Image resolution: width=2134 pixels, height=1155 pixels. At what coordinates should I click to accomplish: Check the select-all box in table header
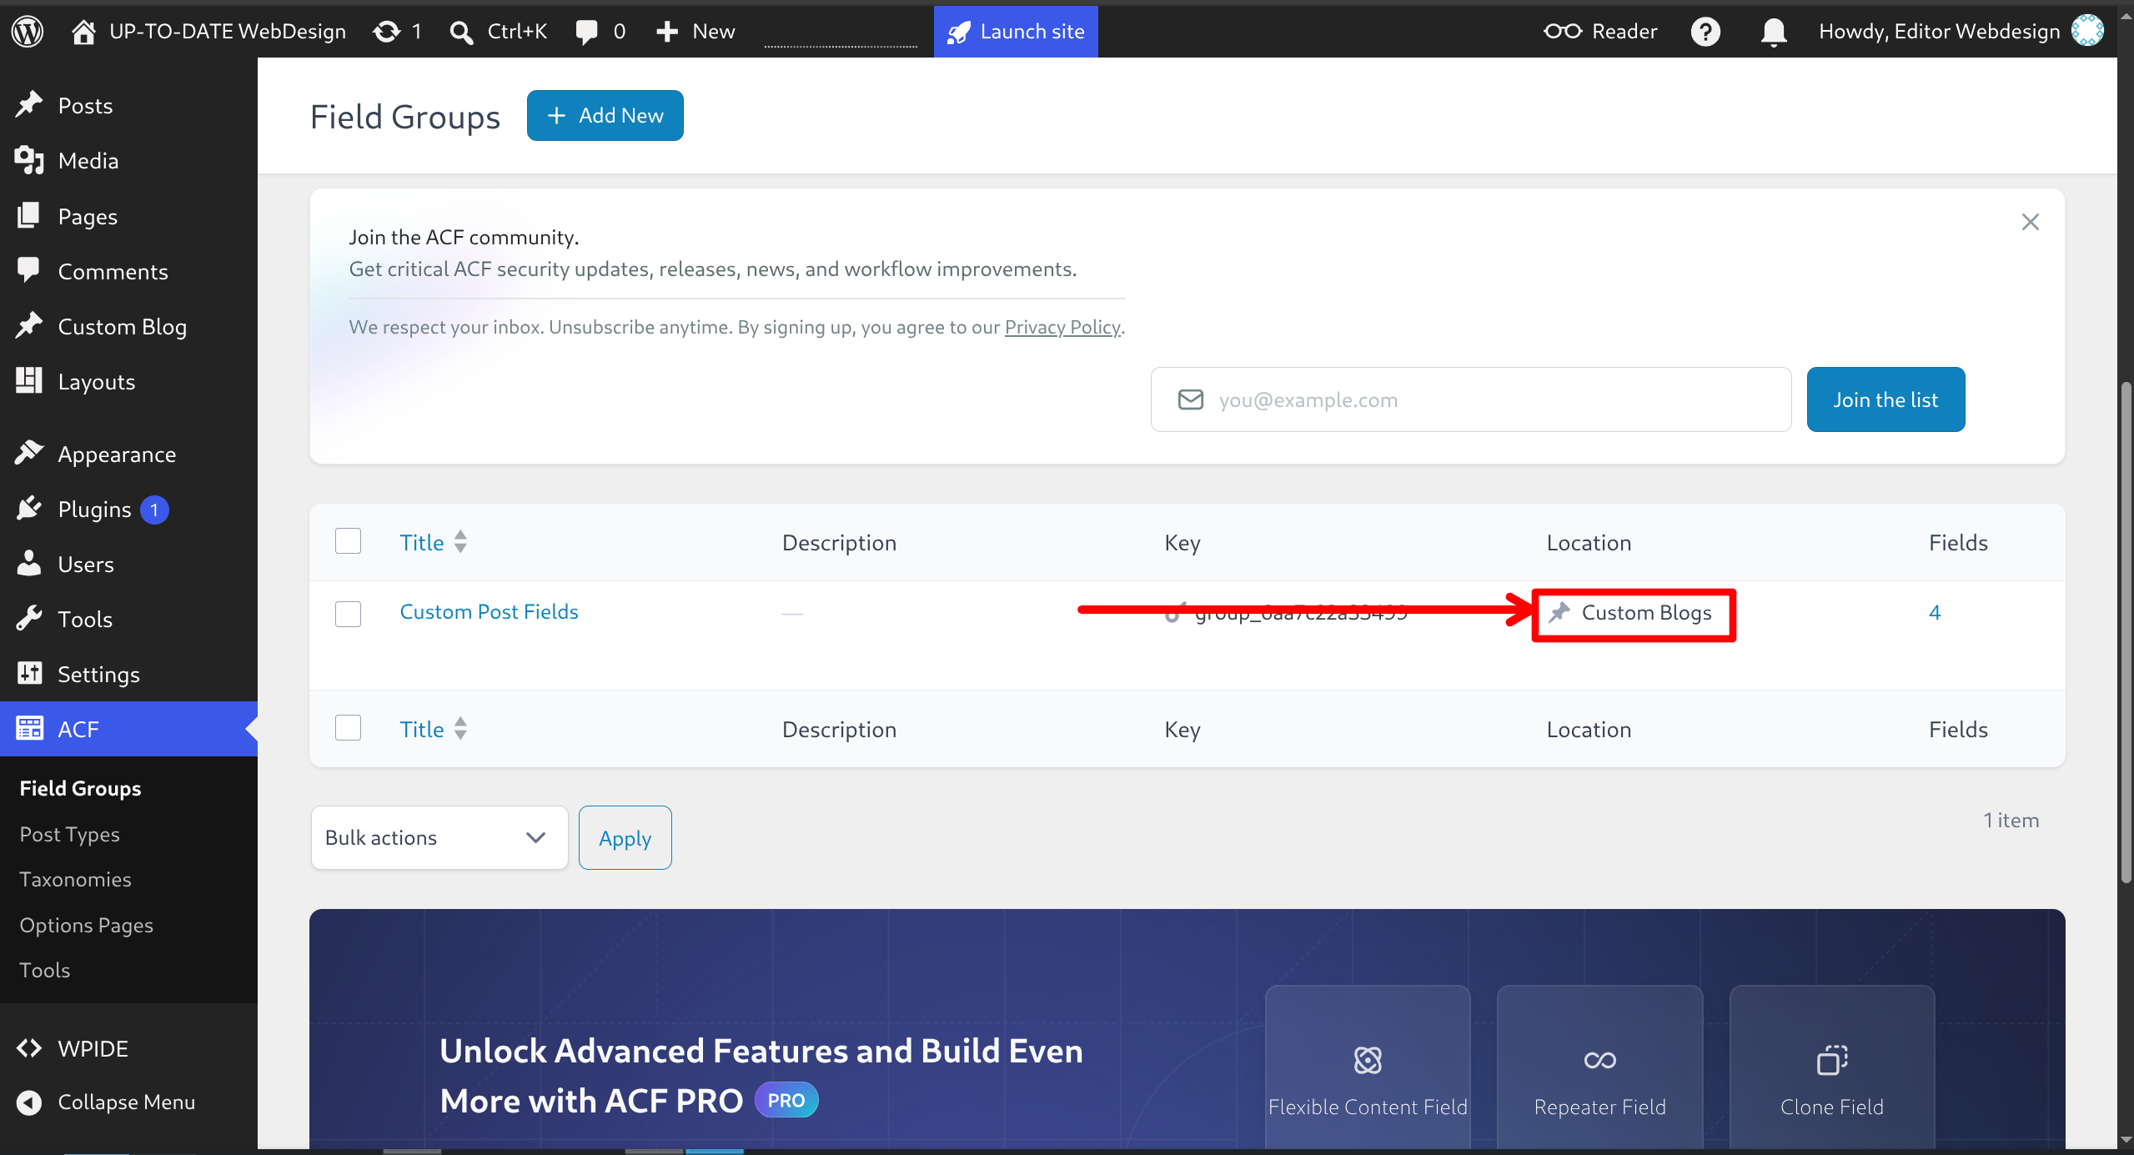[348, 541]
